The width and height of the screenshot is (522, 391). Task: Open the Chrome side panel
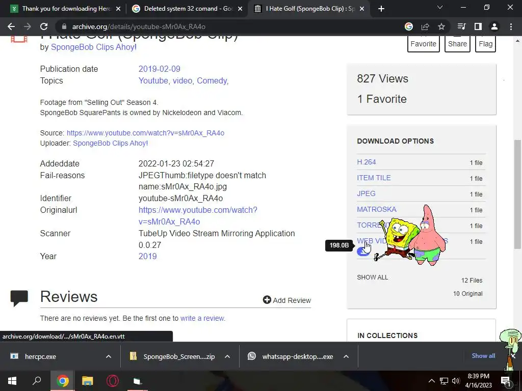(478, 26)
